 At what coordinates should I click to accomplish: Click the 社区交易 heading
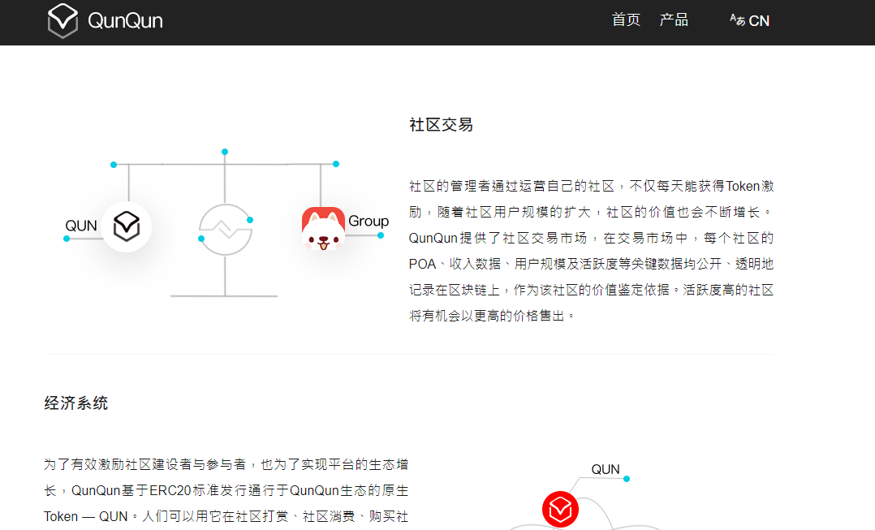(441, 124)
